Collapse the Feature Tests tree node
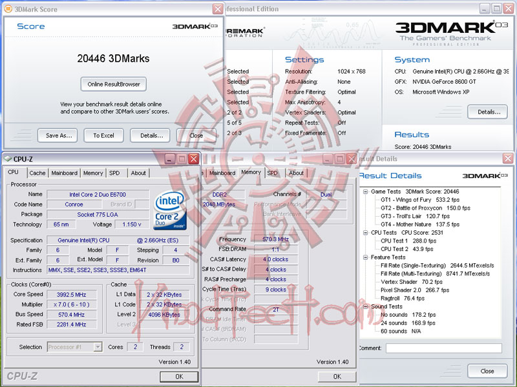Image resolution: width=517 pixels, height=387 pixels. tap(365, 257)
